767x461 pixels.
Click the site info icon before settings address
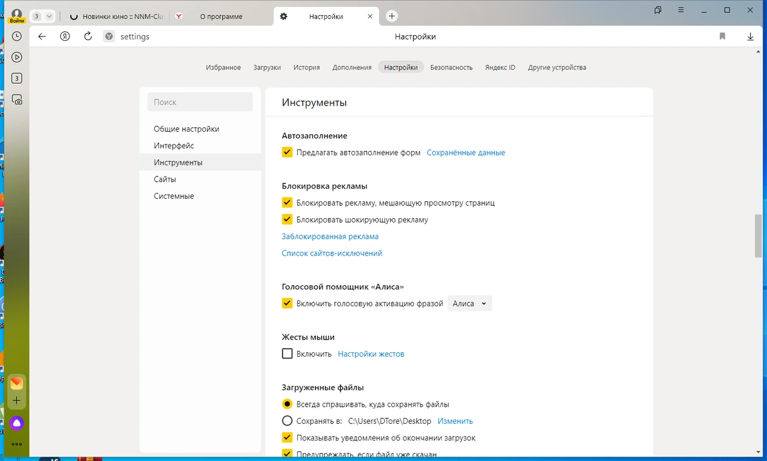109,36
